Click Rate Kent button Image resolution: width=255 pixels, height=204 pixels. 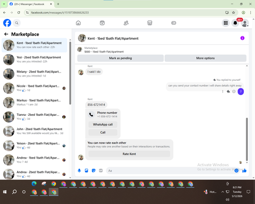[x=129, y=154]
